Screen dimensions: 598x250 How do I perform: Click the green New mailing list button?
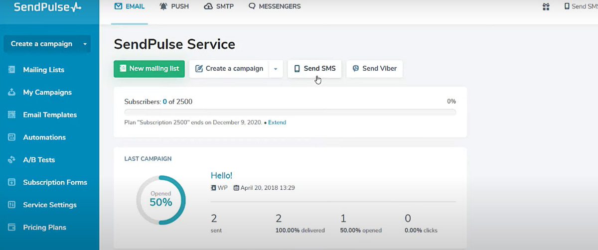tap(149, 69)
